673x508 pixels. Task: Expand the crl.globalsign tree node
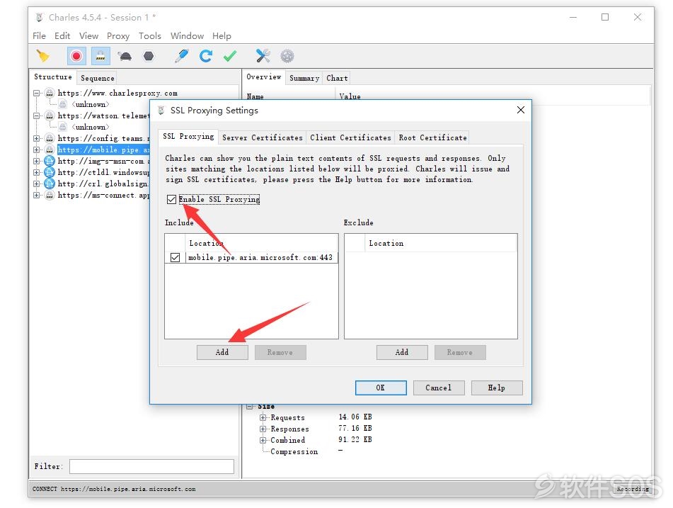pyautogui.click(x=37, y=184)
